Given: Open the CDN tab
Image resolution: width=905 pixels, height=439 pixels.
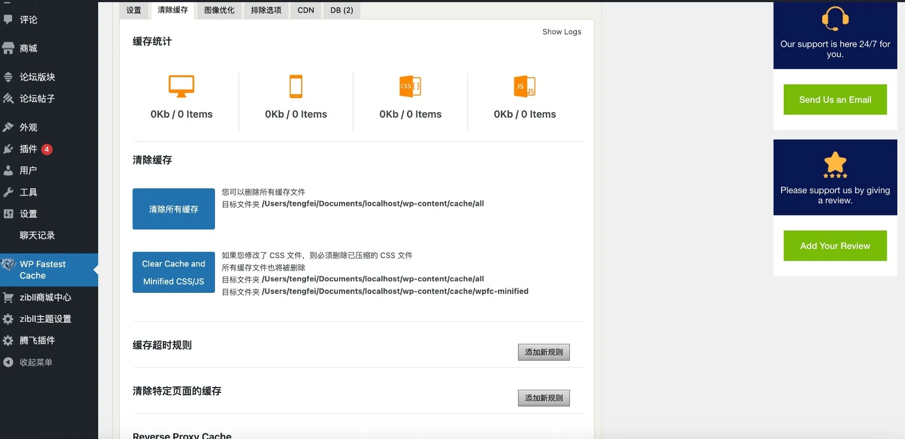Looking at the screenshot, I should 306,10.
